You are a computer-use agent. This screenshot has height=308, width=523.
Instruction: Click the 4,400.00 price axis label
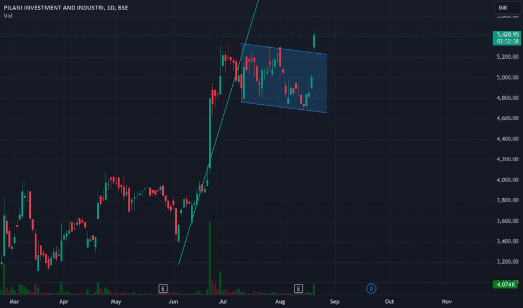click(x=507, y=139)
